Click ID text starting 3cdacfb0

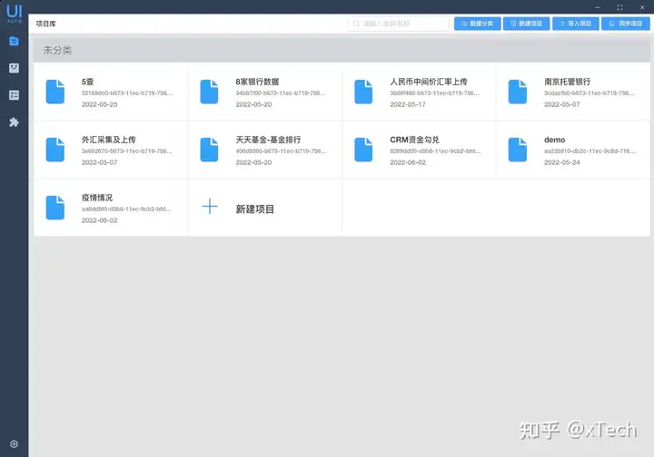click(589, 93)
